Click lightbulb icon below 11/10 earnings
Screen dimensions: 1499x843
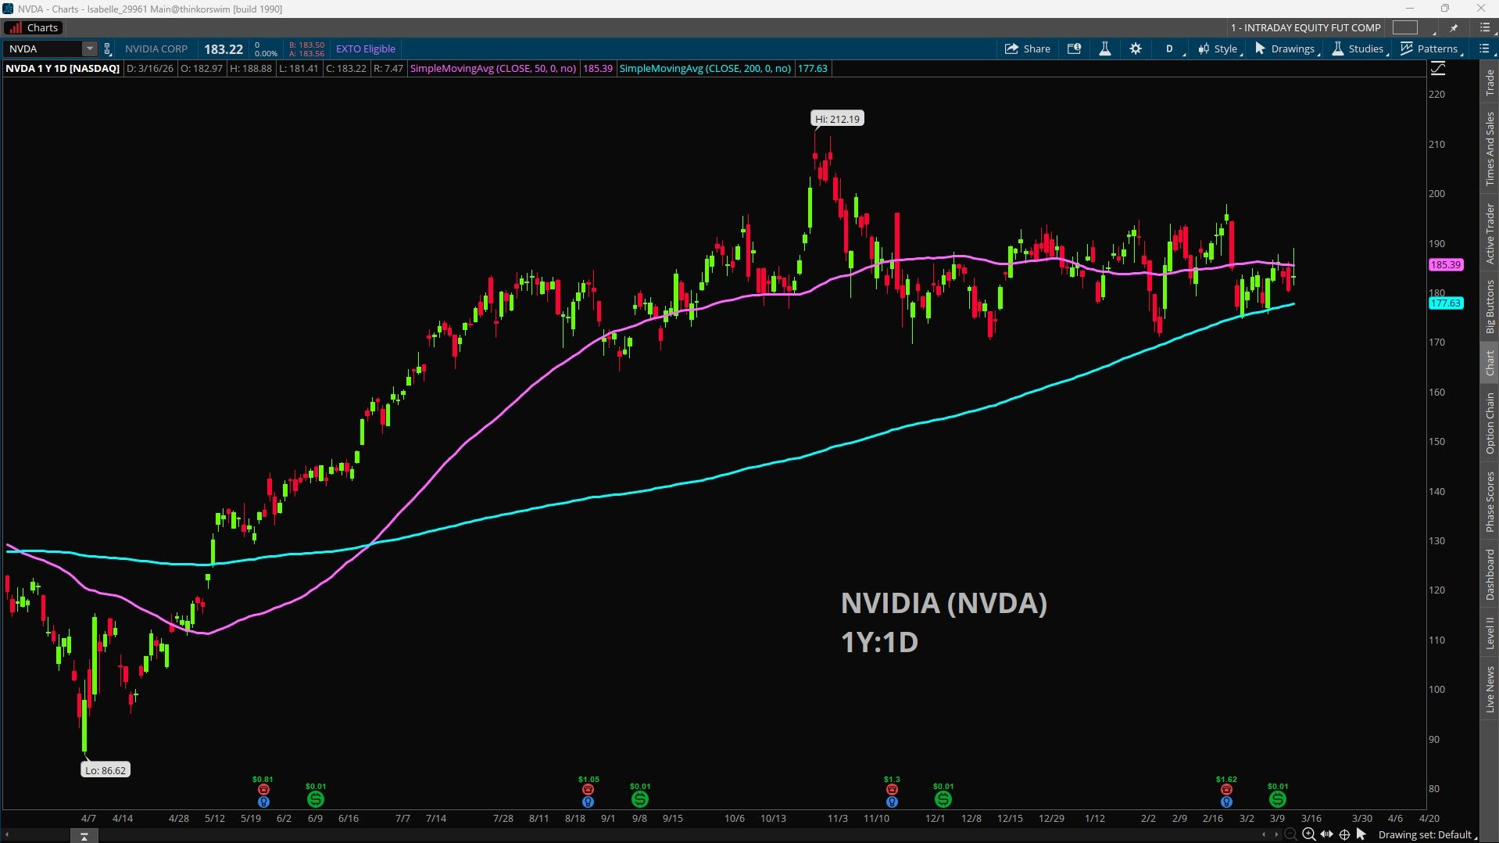[x=892, y=802]
